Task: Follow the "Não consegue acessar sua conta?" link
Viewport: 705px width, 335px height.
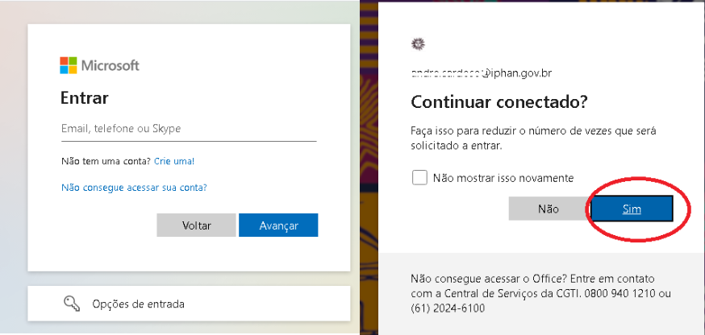Action: pos(134,188)
